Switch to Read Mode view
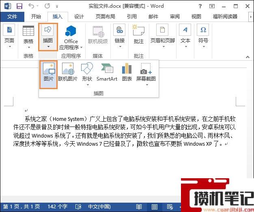The image size is (254, 212). 139,207
